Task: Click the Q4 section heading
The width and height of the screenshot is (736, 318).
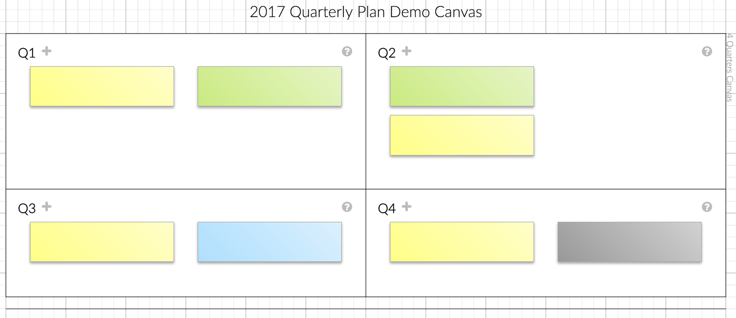Action: [387, 208]
